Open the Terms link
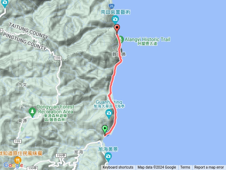The width and height of the screenshot is (226, 170). point(185,168)
